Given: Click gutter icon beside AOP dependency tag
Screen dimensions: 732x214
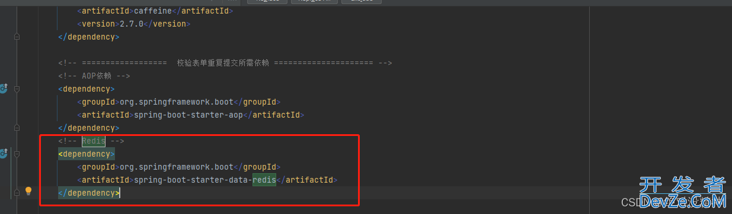Looking at the screenshot, I should pyautogui.click(x=3, y=89).
